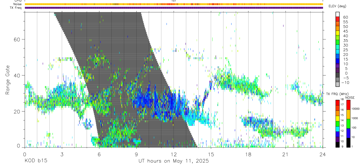Viewport: 363px width, 167px height.
Task: Click the '24' tick on the UT hours axis
Action: pyautogui.click(x=323, y=154)
